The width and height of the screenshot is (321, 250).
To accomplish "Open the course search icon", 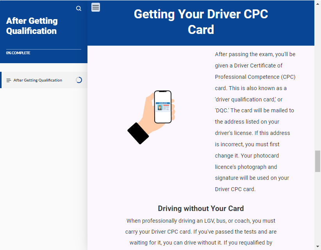I will 78,8.
